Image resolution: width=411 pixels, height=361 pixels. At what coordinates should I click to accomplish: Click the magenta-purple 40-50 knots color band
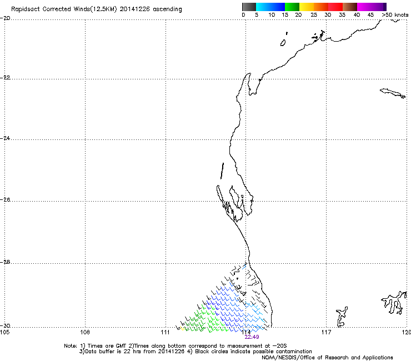[x=372, y=7]
